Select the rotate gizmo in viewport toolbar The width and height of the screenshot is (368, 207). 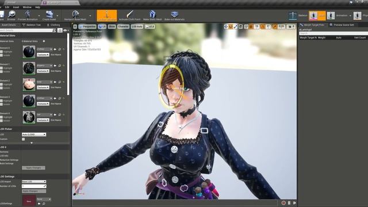[x=231, y=26]
